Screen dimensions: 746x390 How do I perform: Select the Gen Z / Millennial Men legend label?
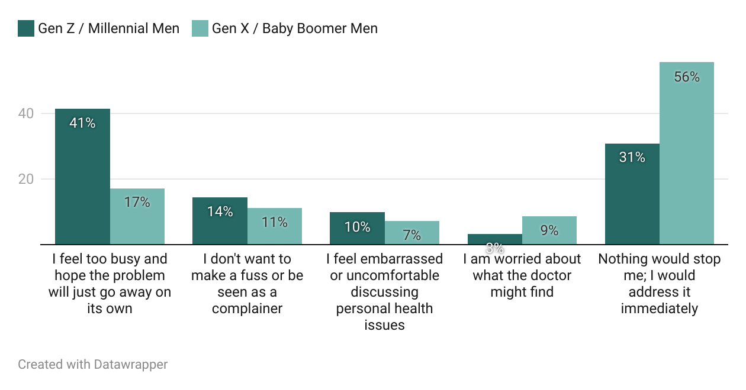[108, 28]
